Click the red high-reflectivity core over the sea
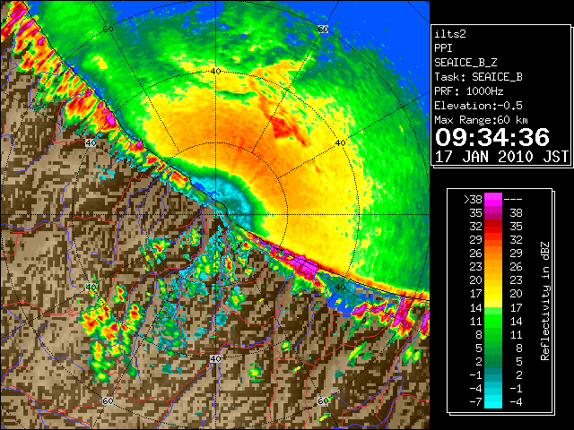The width and height of the screenshot is (574, 430). pyautogui.click(x=283, y=127)
